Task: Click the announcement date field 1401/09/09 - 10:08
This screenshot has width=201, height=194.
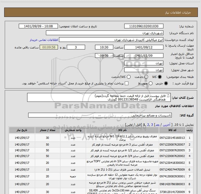Action: click(38, 26)
